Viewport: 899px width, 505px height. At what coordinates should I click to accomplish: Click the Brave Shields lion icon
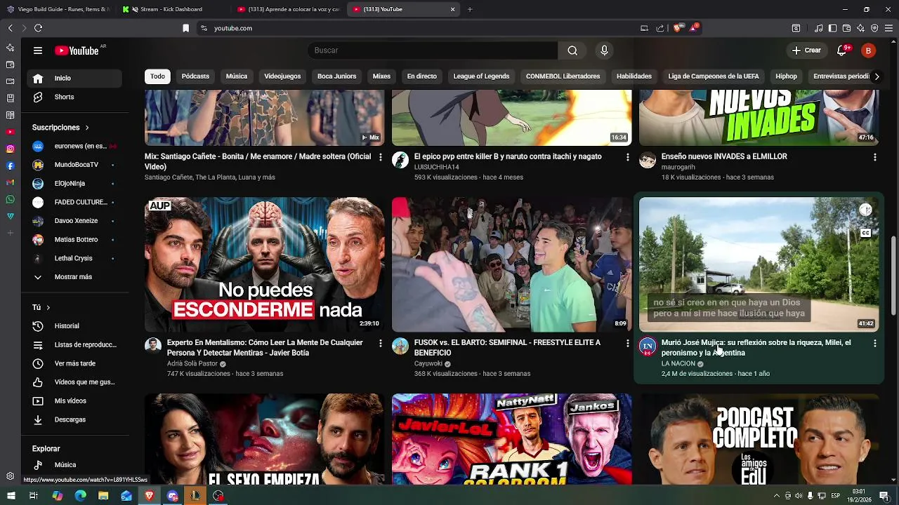pos(678,28)
